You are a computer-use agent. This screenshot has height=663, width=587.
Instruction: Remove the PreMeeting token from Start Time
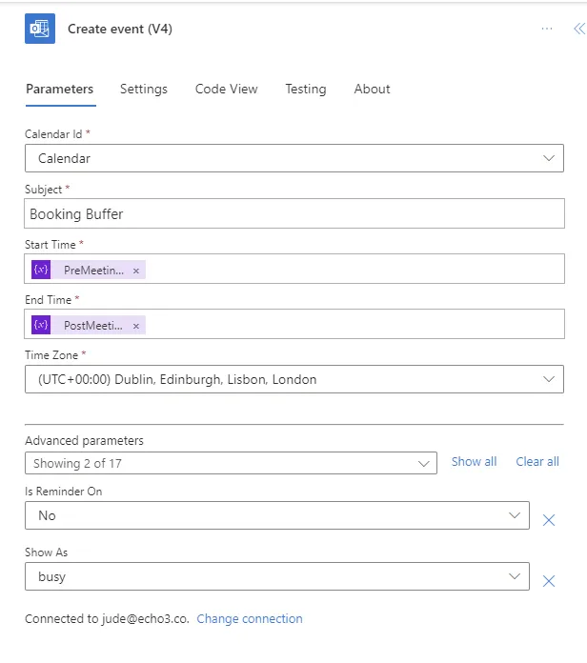[x=136, y=271]
